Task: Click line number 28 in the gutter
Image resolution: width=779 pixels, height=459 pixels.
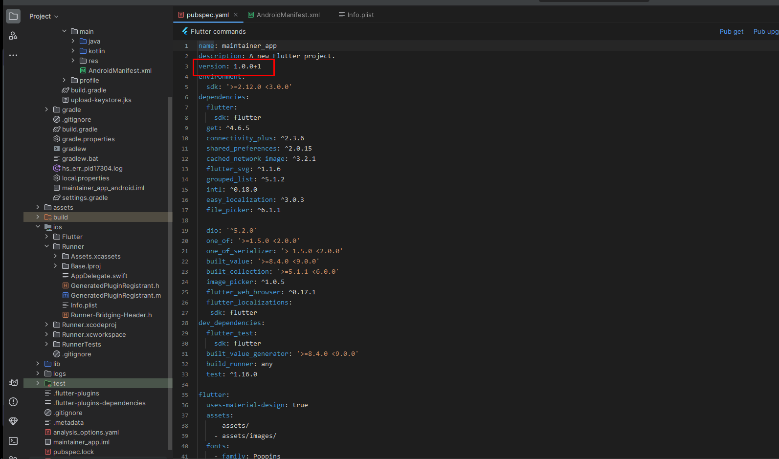Action: 185,323
